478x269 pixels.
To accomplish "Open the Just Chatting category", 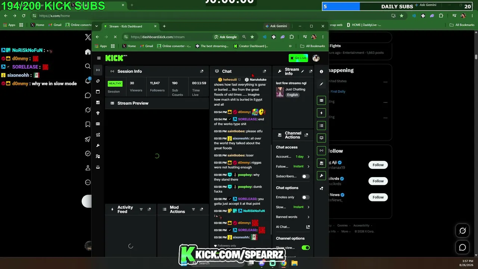I will point(295,89).
